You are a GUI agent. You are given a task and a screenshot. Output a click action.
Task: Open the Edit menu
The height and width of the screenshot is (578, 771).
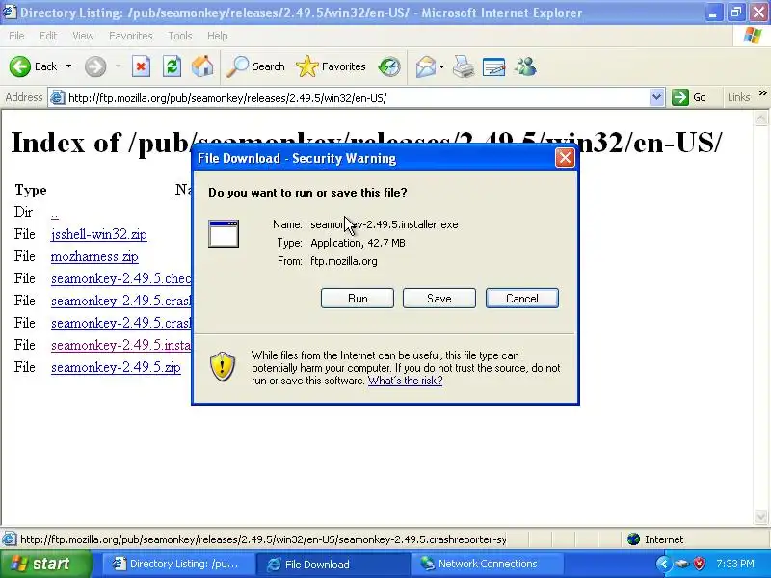(x=48, y=36)
